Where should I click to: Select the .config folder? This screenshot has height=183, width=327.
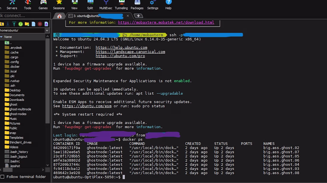coord(12,62)
